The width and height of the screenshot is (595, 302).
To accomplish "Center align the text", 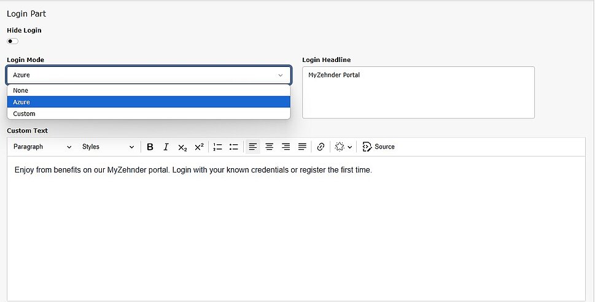I will (x=269, y=147).
